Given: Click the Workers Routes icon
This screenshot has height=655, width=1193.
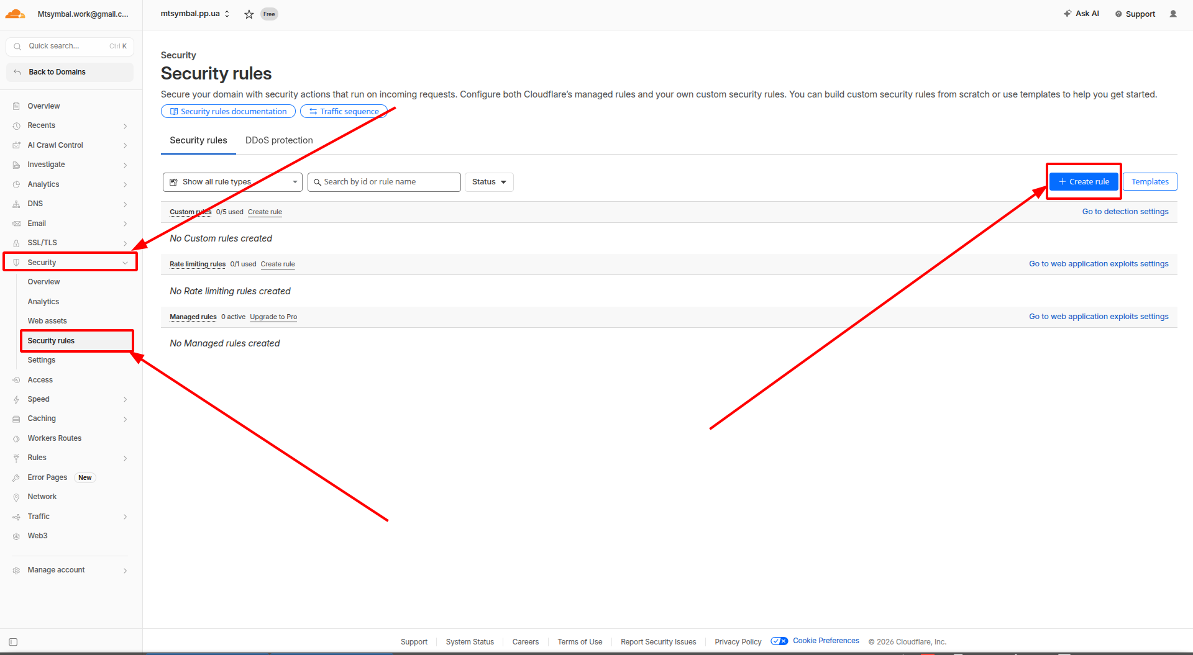Looking at the screenshot, I should pyautogui.click(x=16, y=439).
